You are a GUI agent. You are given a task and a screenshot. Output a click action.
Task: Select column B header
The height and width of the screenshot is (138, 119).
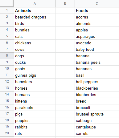pyautogui.click(x=65, y=3)
